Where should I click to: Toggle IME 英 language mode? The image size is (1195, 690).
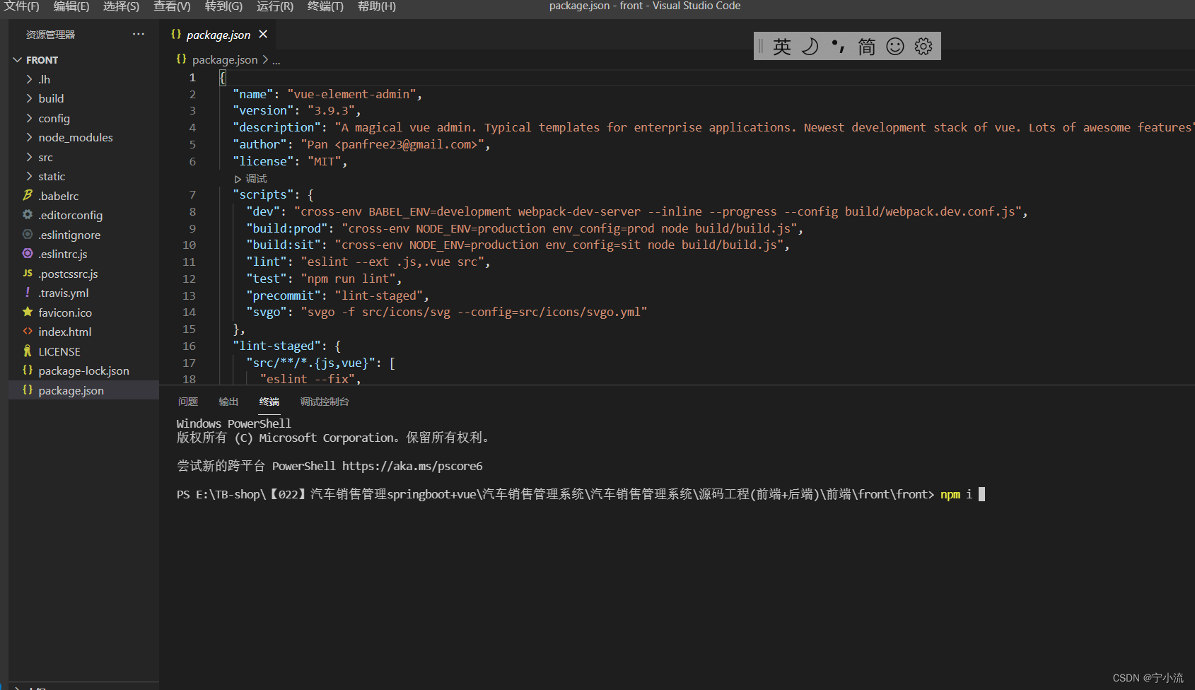[x=781, y=47]
